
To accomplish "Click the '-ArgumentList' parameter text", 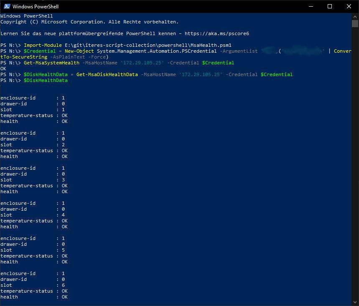I will 239,51.
